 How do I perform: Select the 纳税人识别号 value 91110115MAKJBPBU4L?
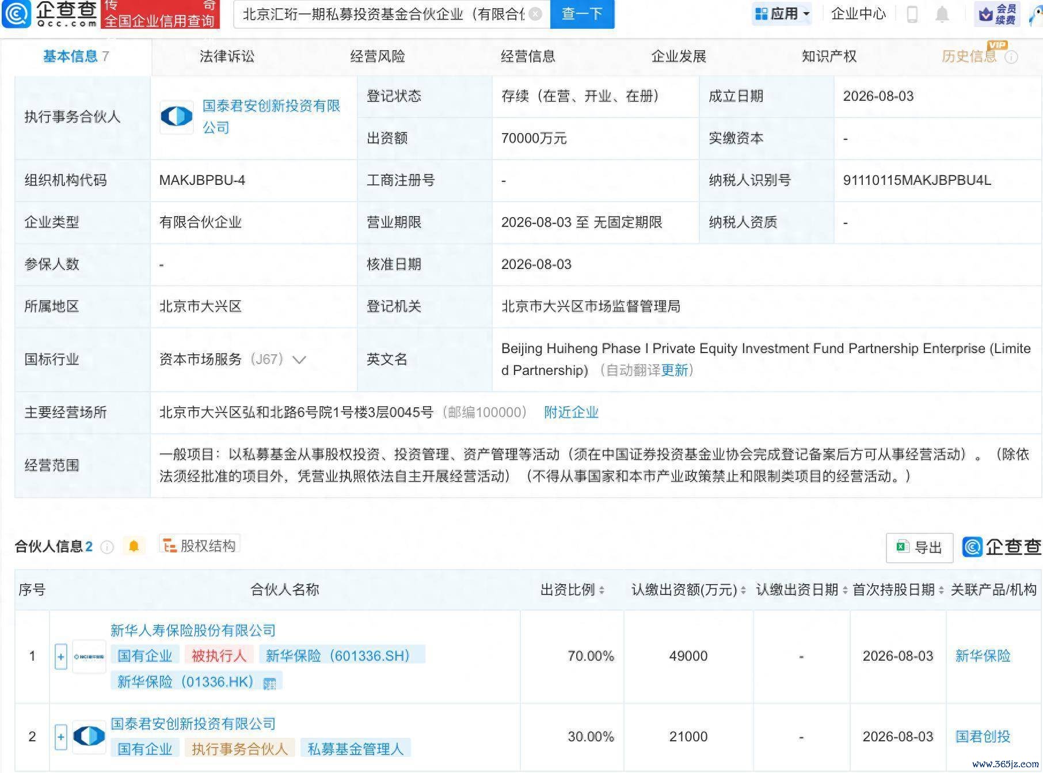point(917,180)
